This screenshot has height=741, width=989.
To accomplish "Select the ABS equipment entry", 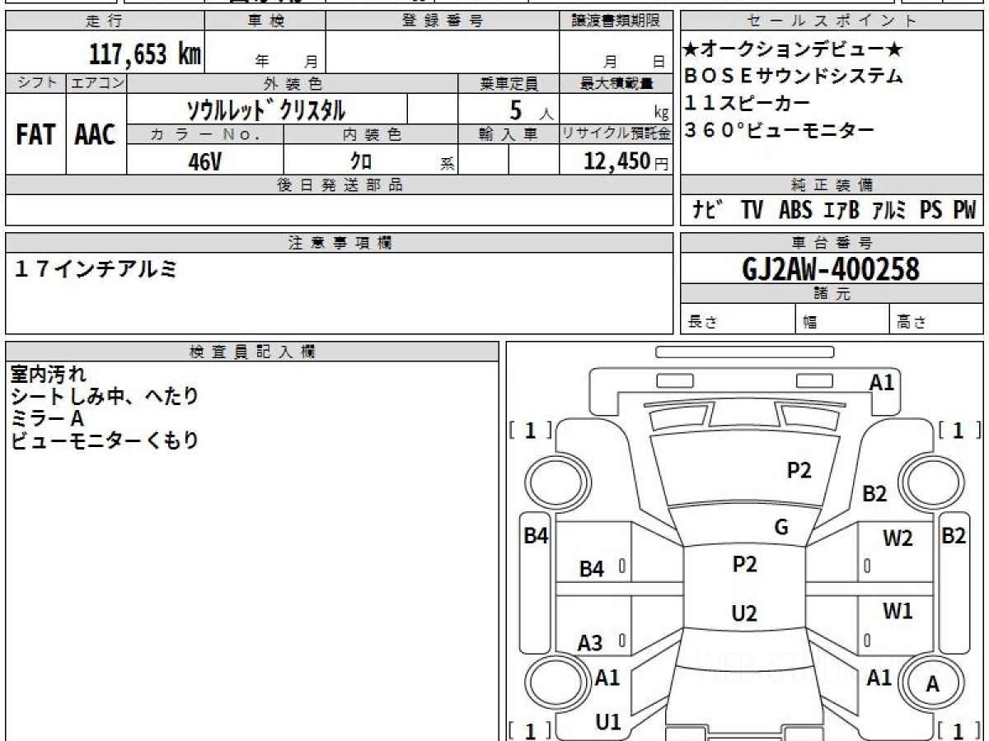I will coord(795,211).
